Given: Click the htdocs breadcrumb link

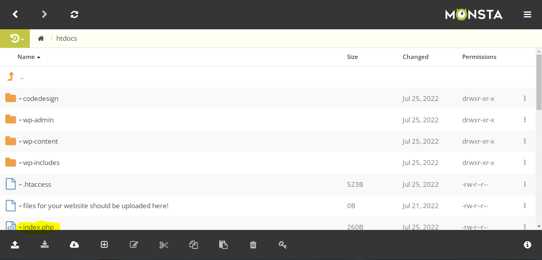Looking at the screenshot, I should [x=67, y=38].
